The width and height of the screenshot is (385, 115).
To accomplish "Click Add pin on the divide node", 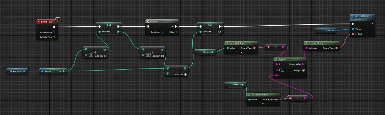I will 101,56.
